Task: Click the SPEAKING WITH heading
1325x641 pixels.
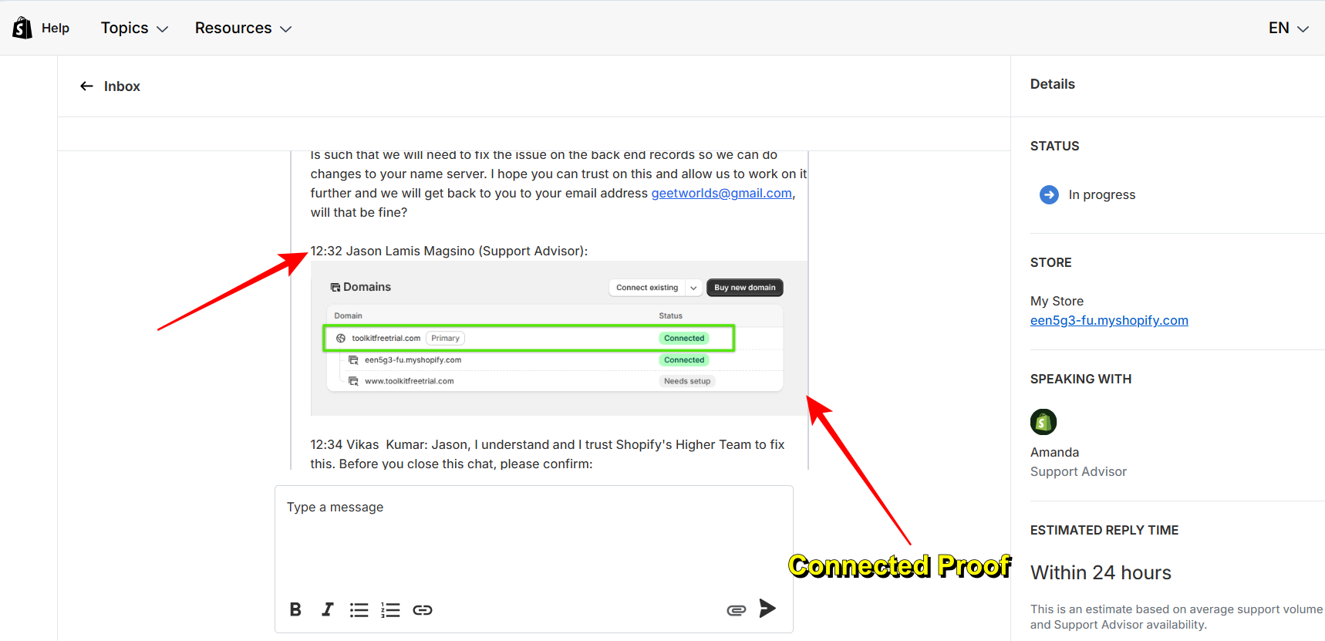Action: pos(1081,379)
